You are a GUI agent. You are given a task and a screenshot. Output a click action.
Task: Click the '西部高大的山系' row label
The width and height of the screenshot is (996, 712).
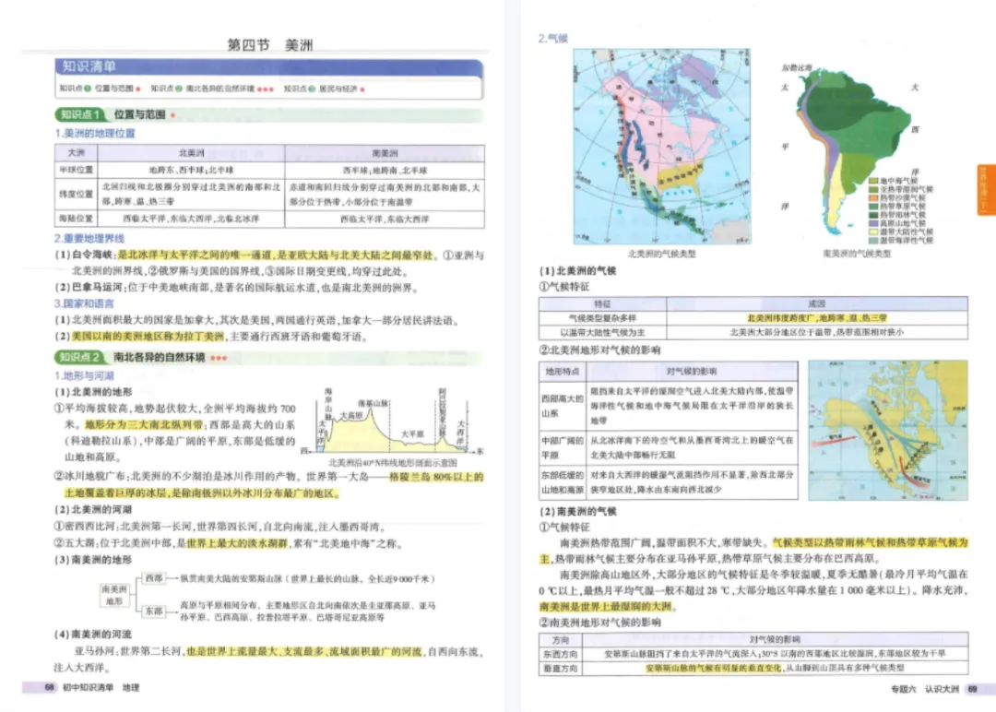[x=563, y=406]
